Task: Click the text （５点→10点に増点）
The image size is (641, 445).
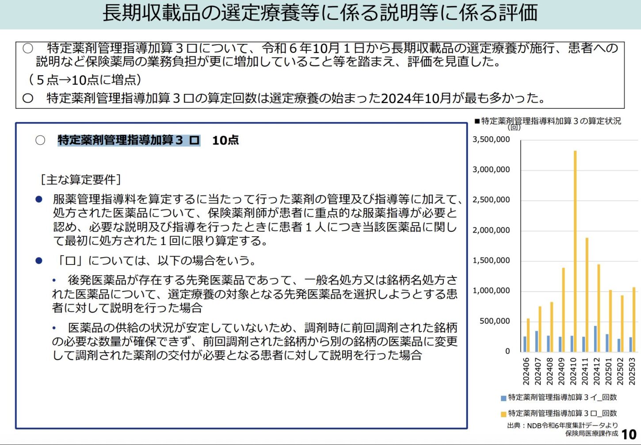Action: click(84, 80)
